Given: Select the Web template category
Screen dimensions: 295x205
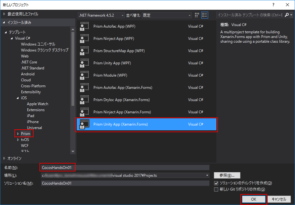Looking at the screenshot, I should coord(25,56).
